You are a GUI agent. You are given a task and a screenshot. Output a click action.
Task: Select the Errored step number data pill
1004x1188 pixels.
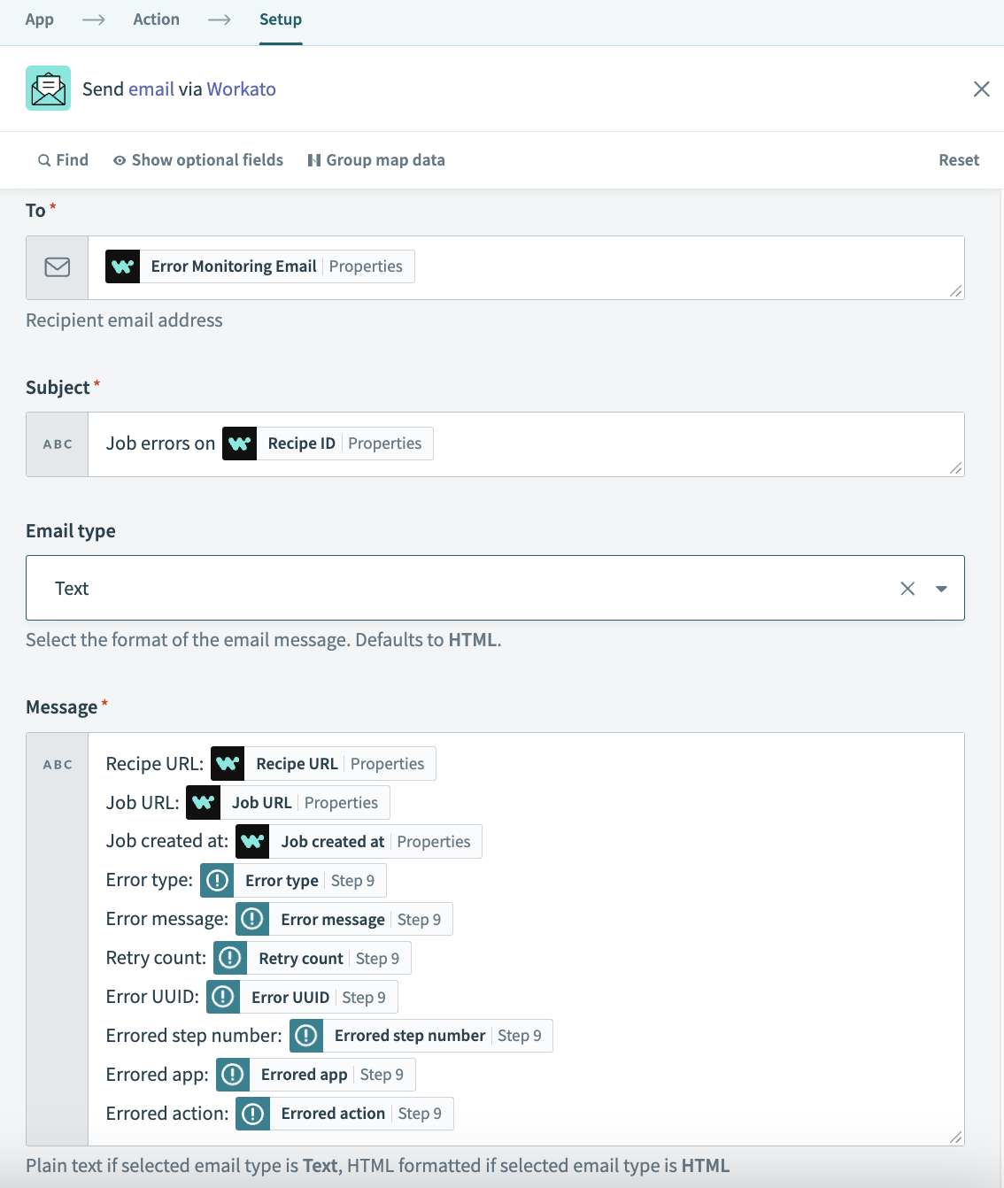coord(421,1035)
